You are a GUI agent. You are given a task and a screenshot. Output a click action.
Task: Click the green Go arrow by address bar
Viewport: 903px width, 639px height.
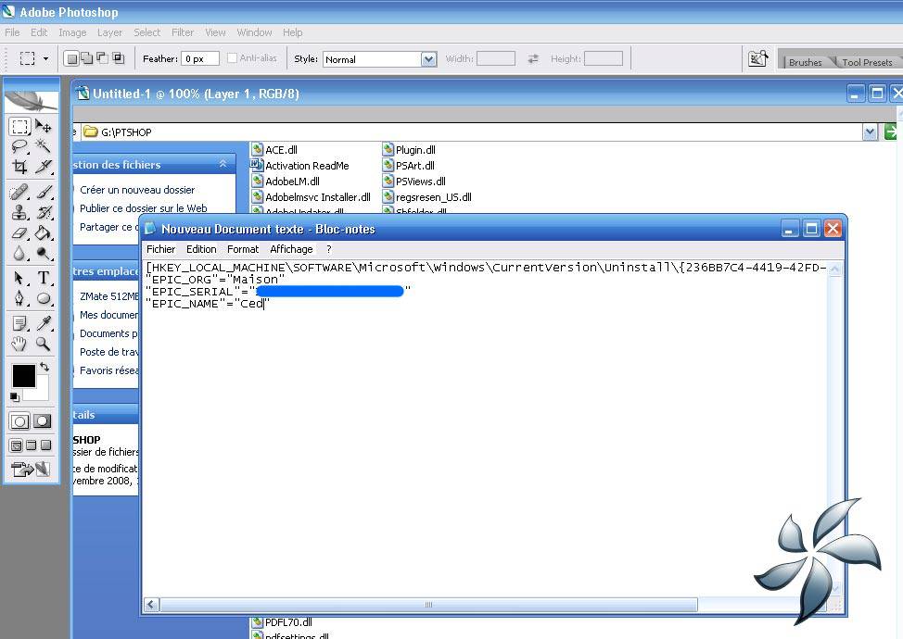(x=891, y=132)
